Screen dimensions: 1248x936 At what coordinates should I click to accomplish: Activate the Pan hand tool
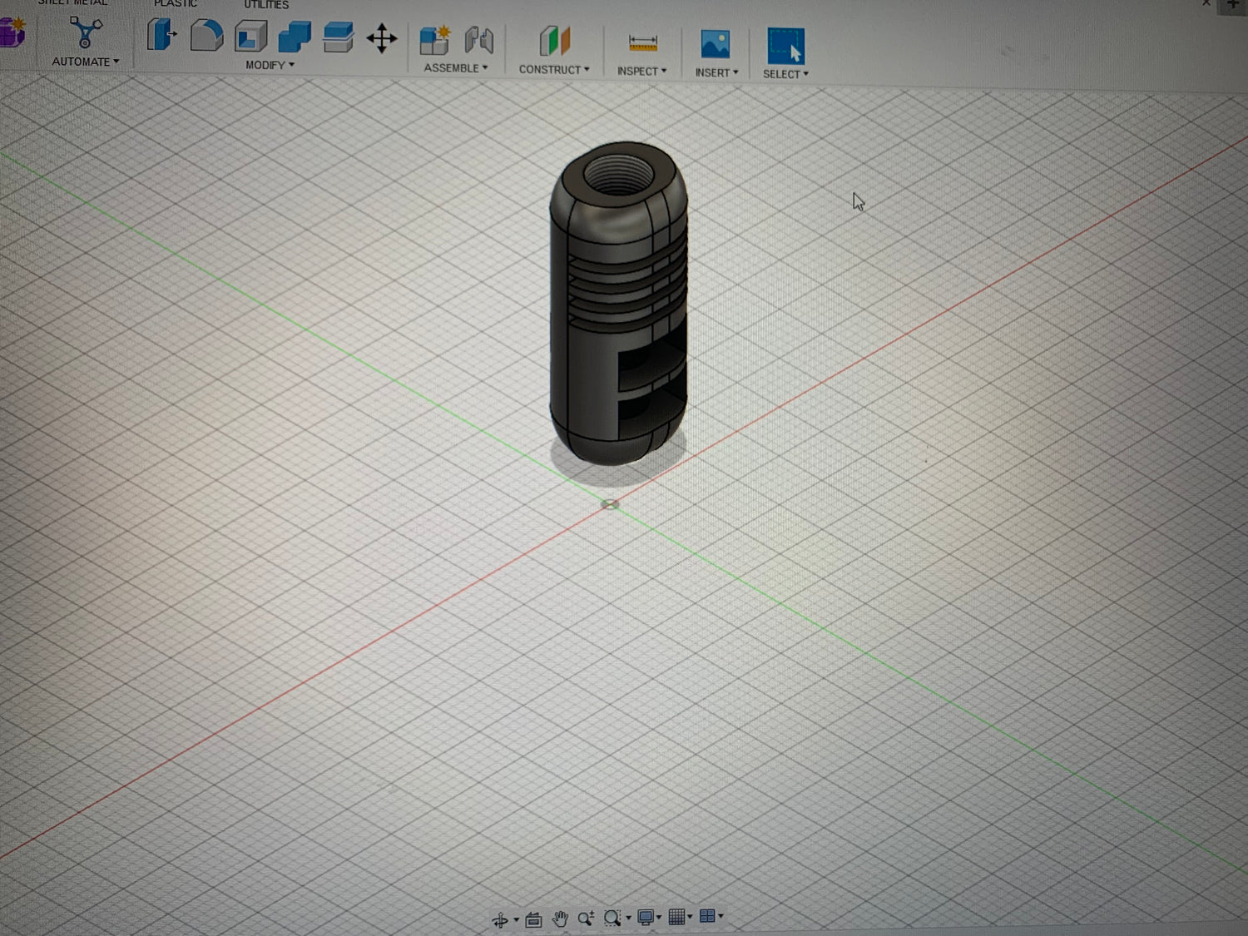tap(560, 919)
